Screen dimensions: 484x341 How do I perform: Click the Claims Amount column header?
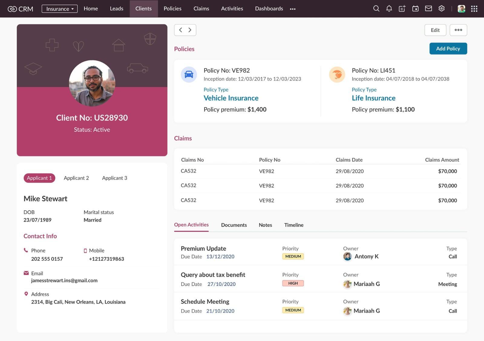[442, 160]
